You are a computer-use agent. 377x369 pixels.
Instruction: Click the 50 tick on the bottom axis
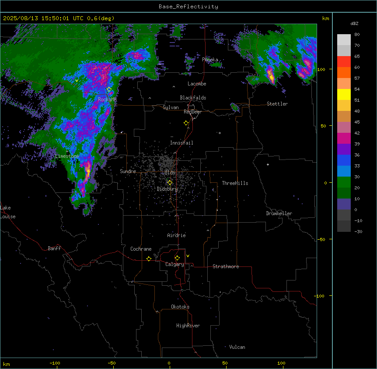click(x=225, y=363)
